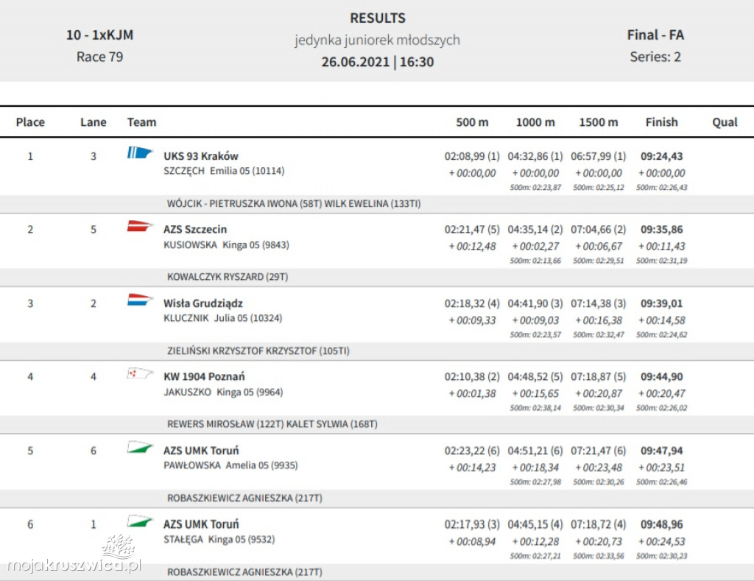
Task: Open AZS Szczecin team entry
Action: click(x=195, y=230)
